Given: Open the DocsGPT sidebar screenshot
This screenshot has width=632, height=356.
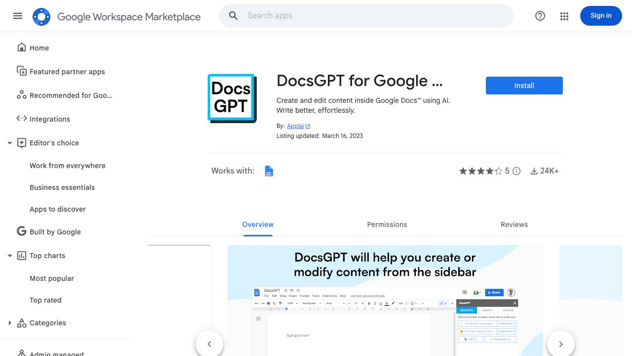Looking at the screenshot, I should (x=385, y=301).
